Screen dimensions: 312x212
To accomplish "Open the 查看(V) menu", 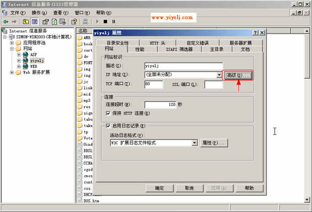I will (61, 13).
